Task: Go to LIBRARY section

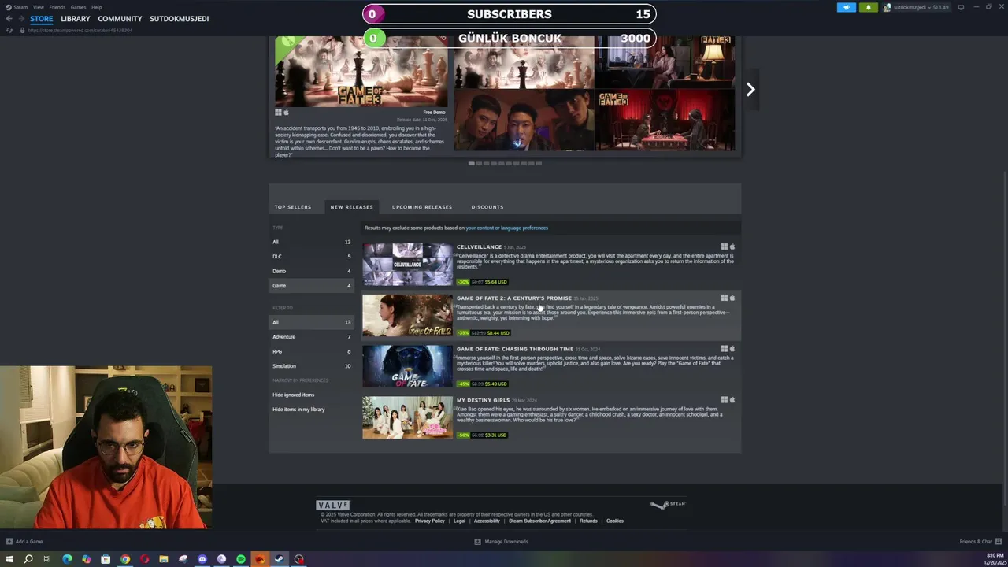Action: pyautogui.click(x=76, y=19)
